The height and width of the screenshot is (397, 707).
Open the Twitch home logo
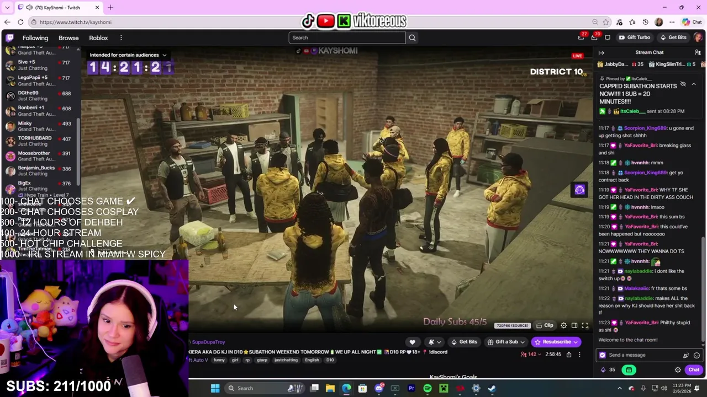coord(9,37)
